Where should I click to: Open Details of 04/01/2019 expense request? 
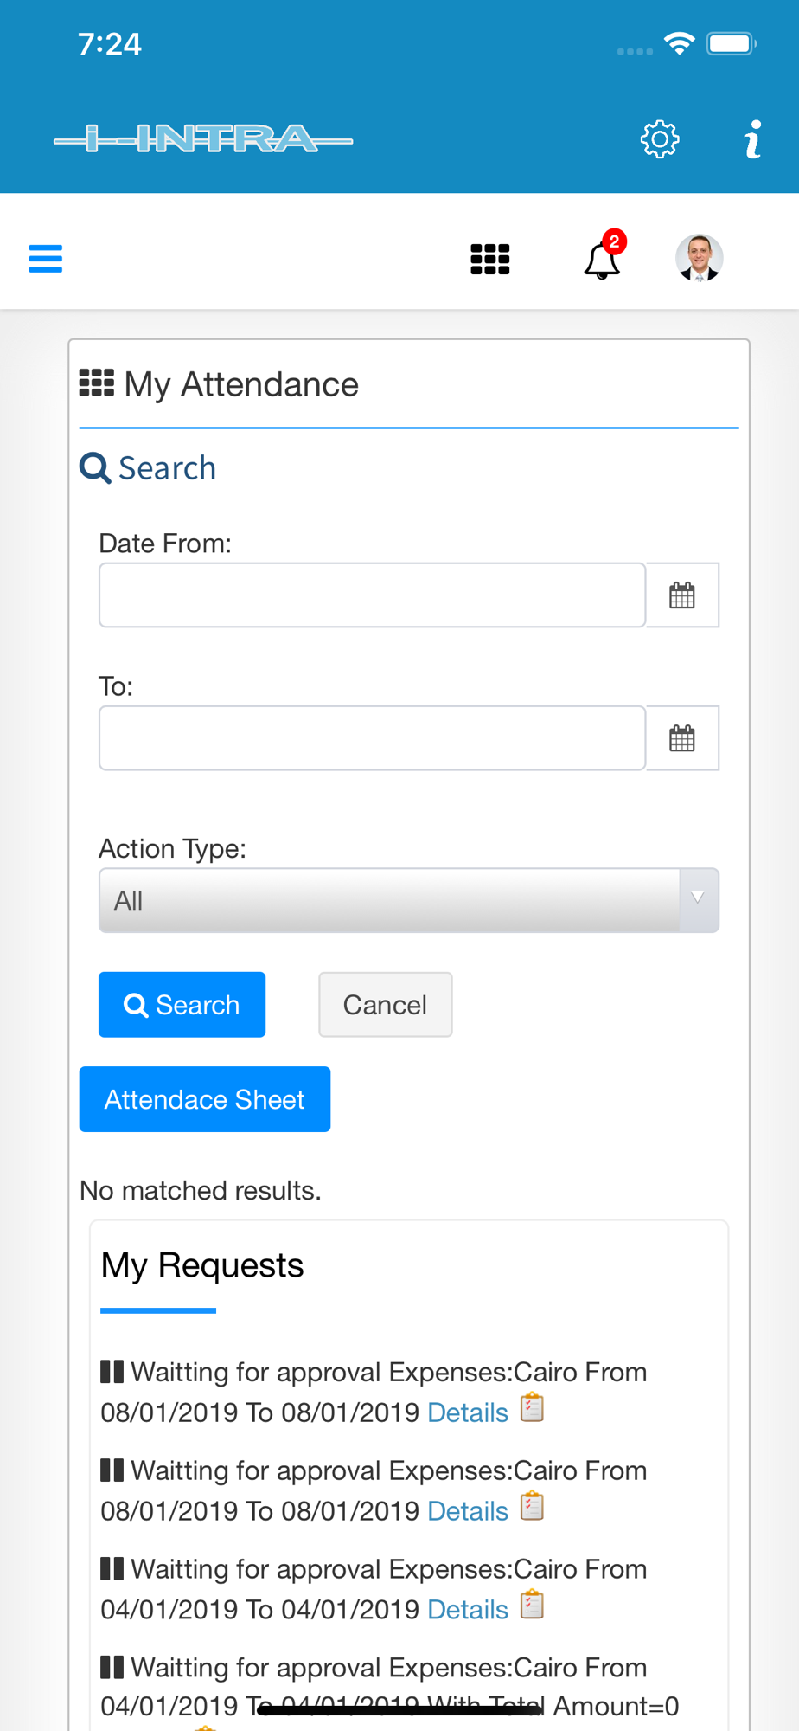(468, 1610)
